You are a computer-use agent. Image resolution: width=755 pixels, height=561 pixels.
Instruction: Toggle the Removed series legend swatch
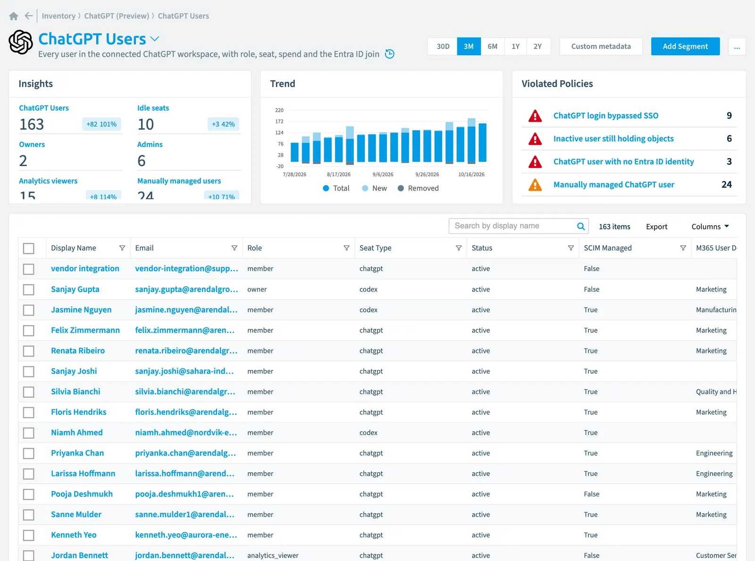point(401,188)
